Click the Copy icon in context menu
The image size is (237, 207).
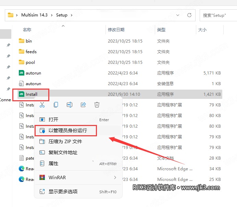pos(56,105)
